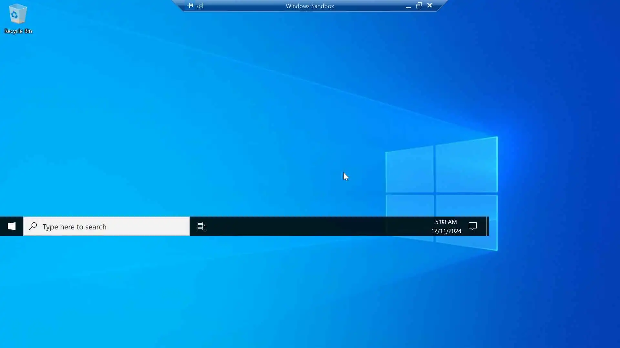The width and height of the screenshot is (620, 348).
Task: Click empty connection bar space left of title
Action: (x=242, y=5)
